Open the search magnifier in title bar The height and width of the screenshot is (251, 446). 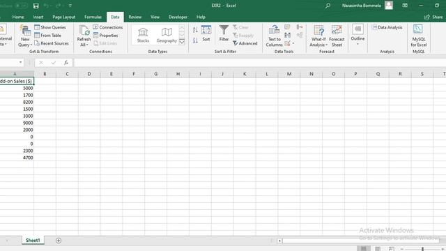[x=328, y=6]
